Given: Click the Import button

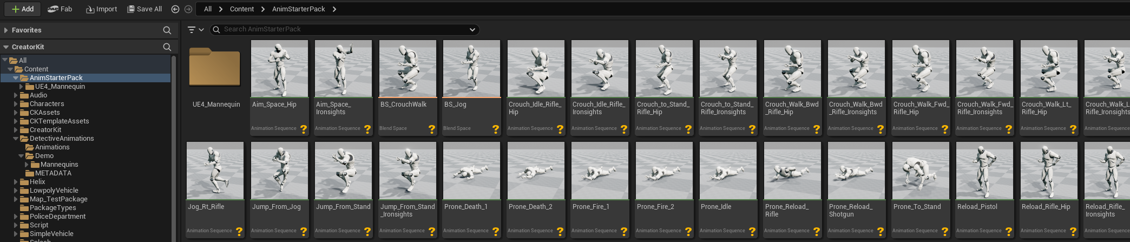Looking at the screenshot, I should click(101, 9).
